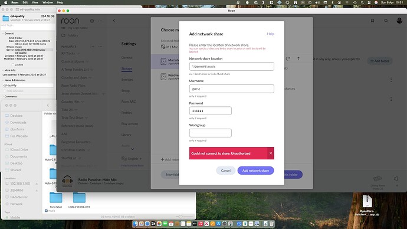Open the OpenCore-Patcher zip on desktop

[367, 205]
